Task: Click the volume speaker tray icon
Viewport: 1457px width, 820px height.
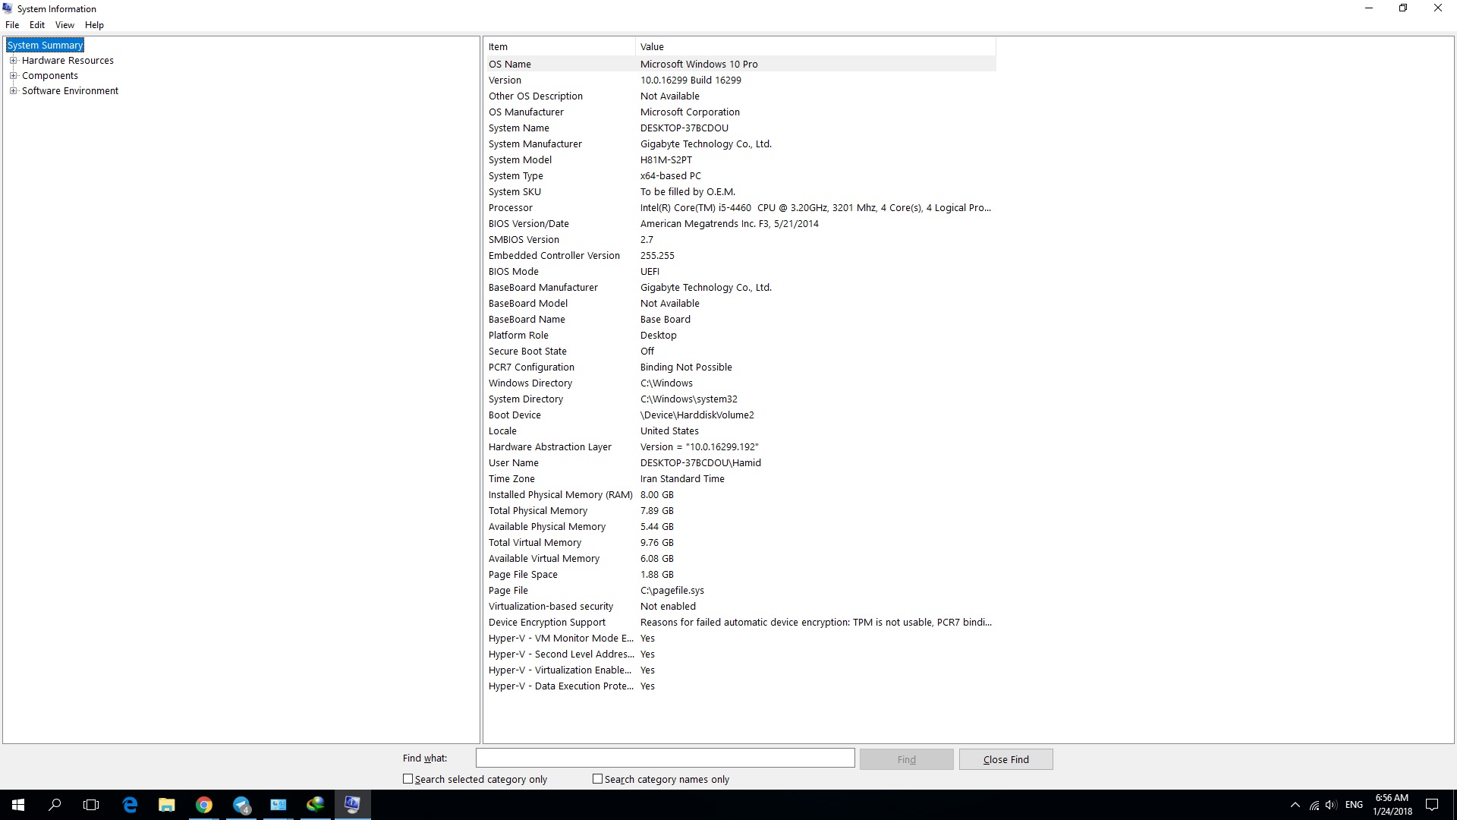Action: (1331, 805)
